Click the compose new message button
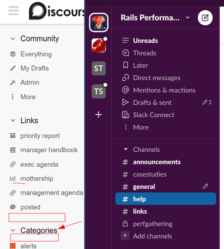This screenshot has height=249, width=224. tap(205, 17)
